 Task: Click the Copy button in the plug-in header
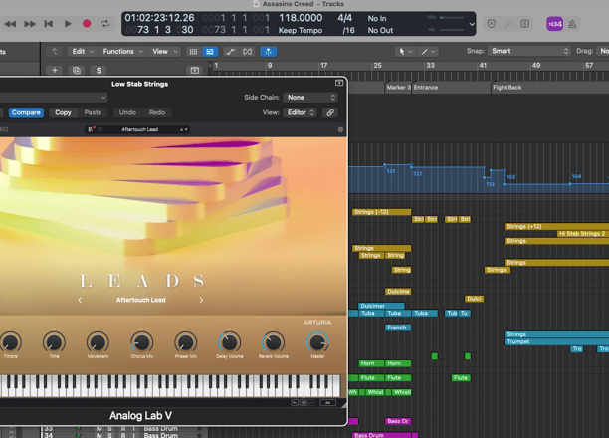(x=63, y=112)
